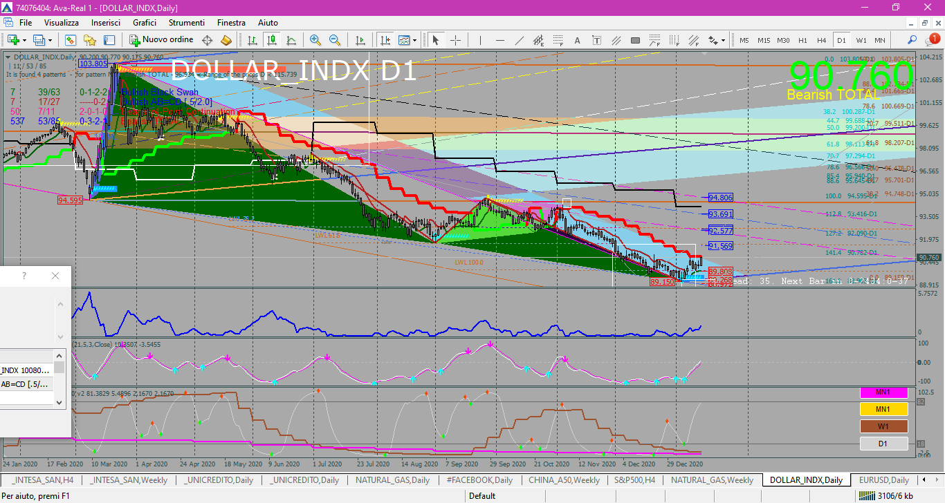
Task: Switch to the EURUSD,Daily chart tab
Action: pyautogui.click(x=883, y=480)
